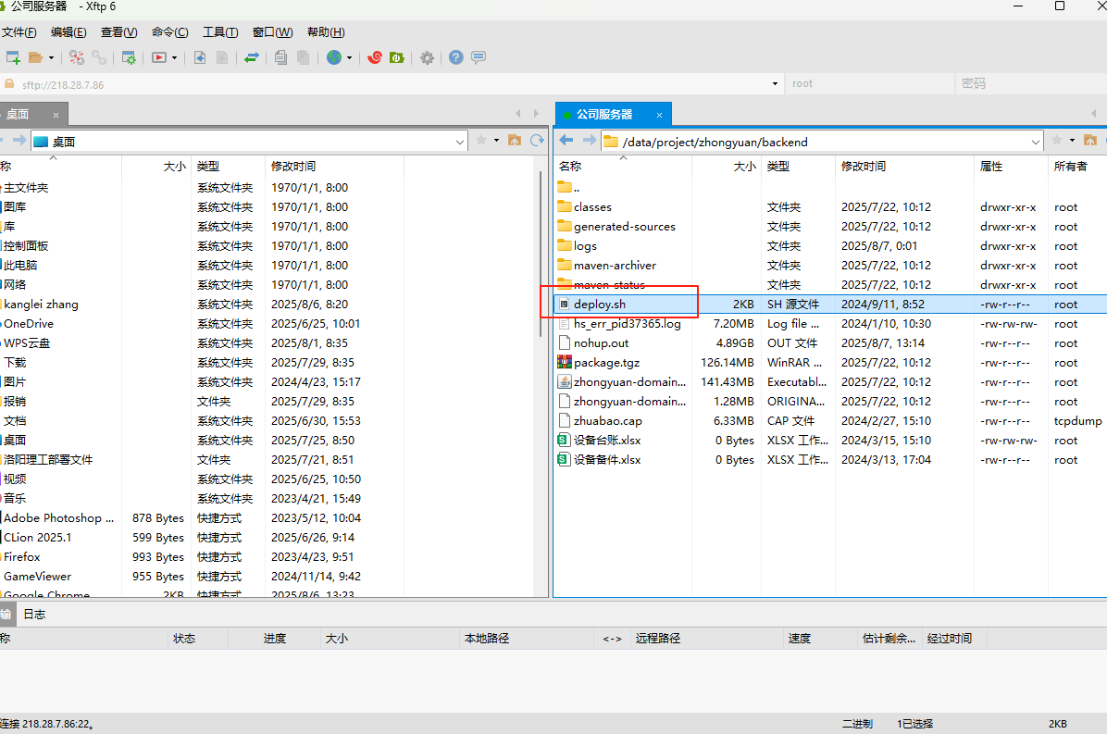Open Help via blue question mark icon
The width and height of the screenshot is (1107, 734).
[456, 58]
